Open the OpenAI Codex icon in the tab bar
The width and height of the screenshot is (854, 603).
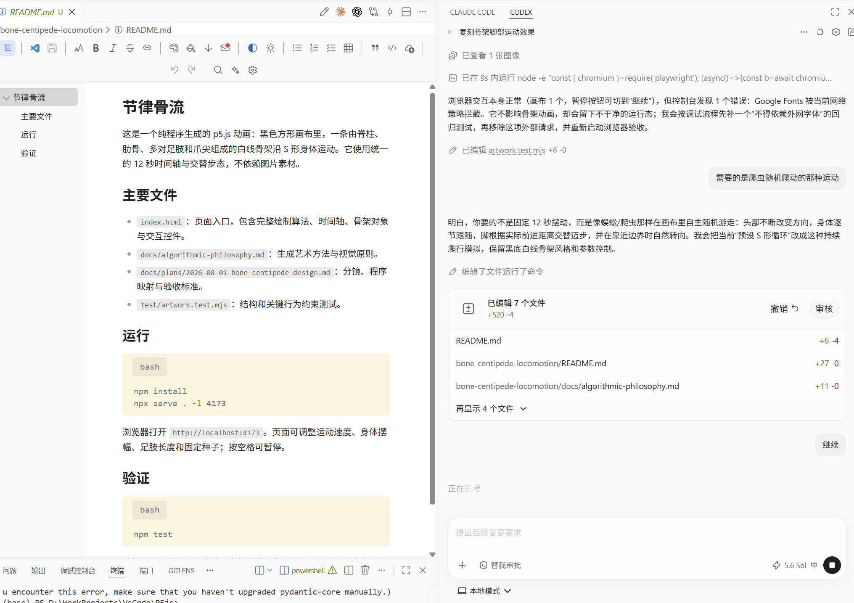coord(357,12)
